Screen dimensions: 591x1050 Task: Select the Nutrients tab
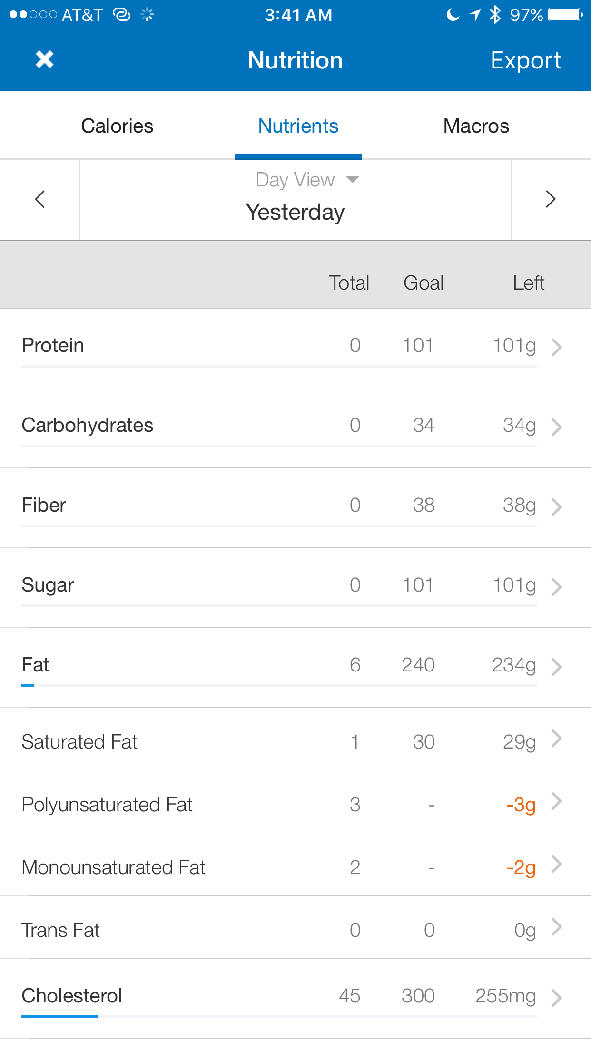point(298,126)
